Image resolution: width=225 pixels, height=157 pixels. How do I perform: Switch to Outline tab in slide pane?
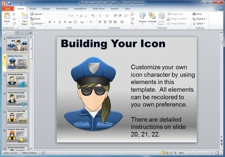coord(17,33)
